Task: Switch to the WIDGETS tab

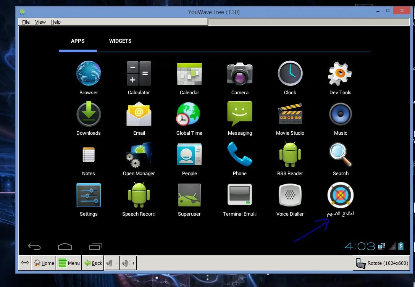Action: click(120, 41)
